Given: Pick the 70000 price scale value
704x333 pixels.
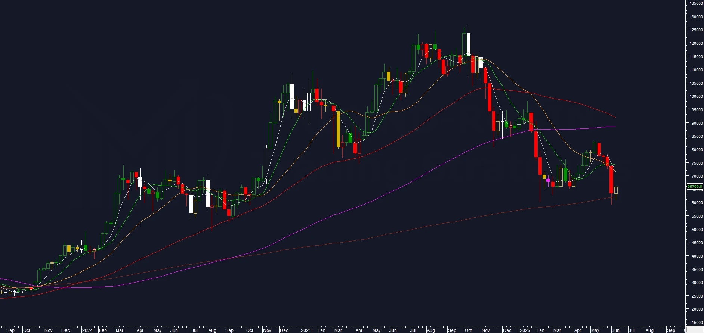Looking at the screenshot, I should coord(697,176).
